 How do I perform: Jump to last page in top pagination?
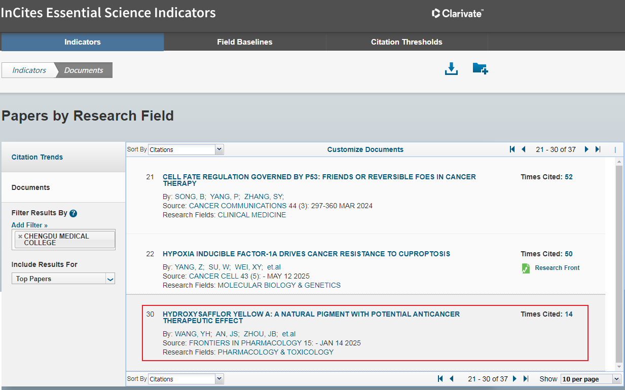click(x=598, y=149)
